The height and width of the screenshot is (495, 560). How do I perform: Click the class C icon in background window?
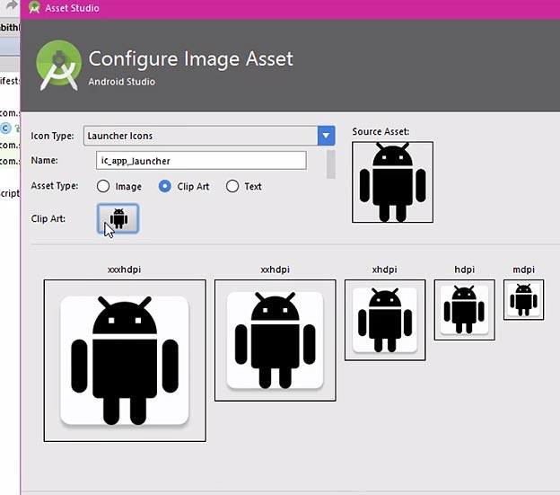click(5, 128)
